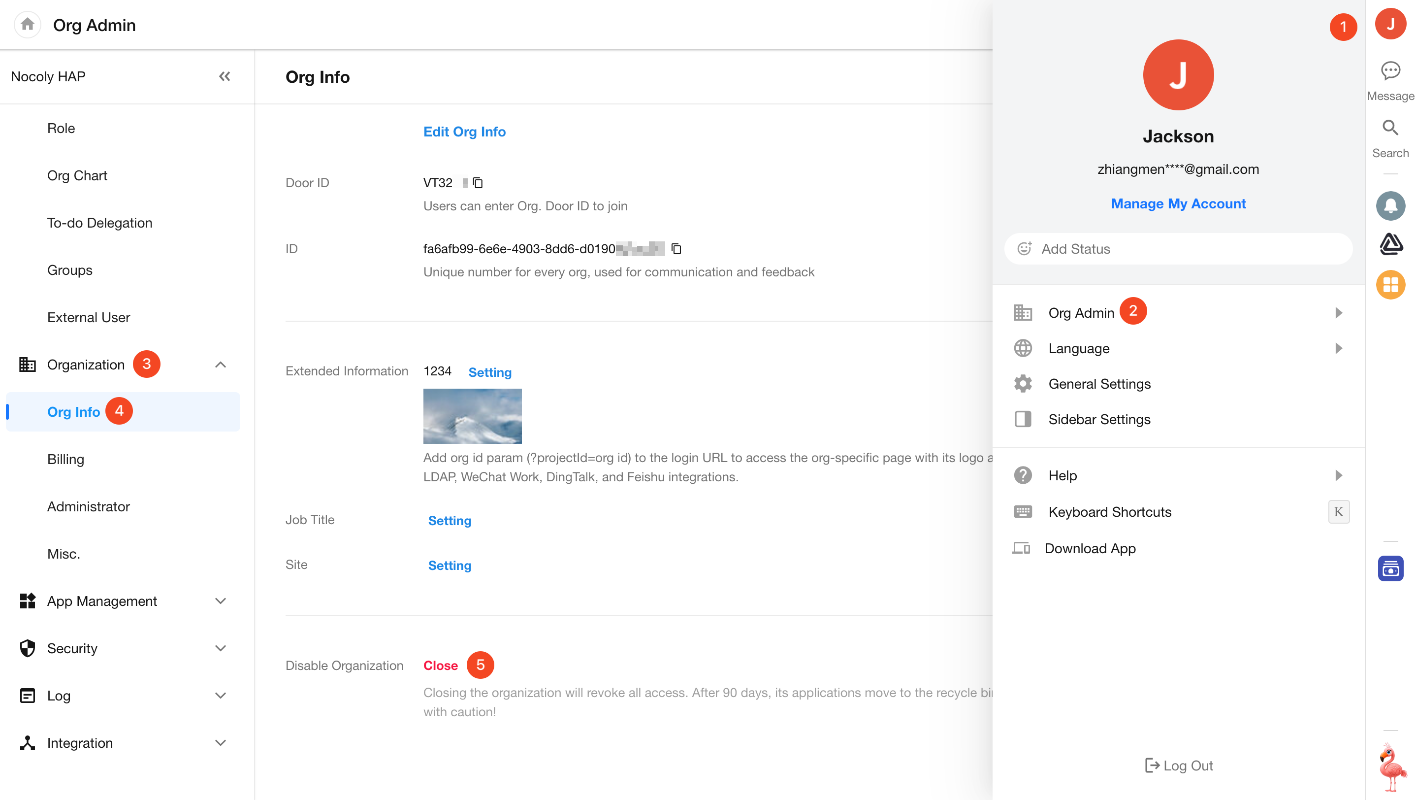Collapse the sidebar with the double-chevron icon

point(225,76)
